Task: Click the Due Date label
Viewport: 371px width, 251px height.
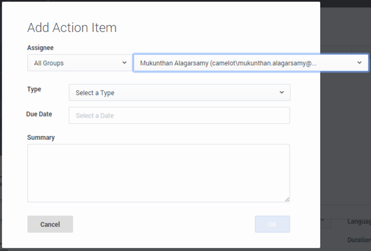Action: point(39,114)
